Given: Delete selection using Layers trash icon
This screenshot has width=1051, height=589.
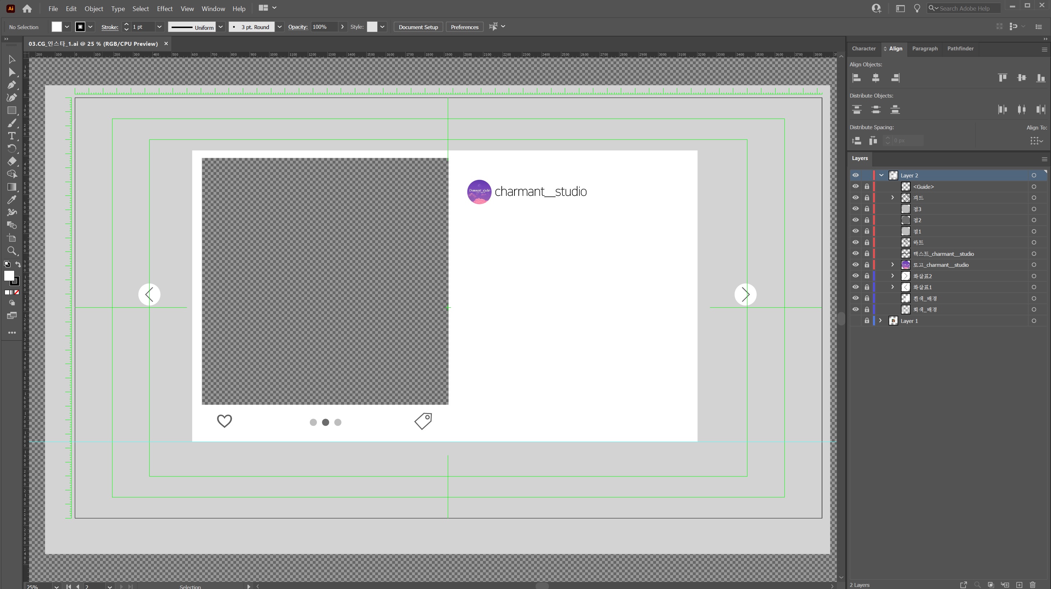Looking at the screenshot, I should pyautogui.click(x=1033, y=584).
